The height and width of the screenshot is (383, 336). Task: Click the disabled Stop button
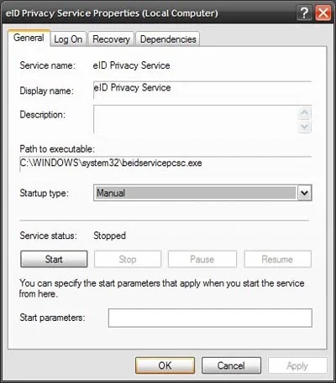click(x=128, y=259)
